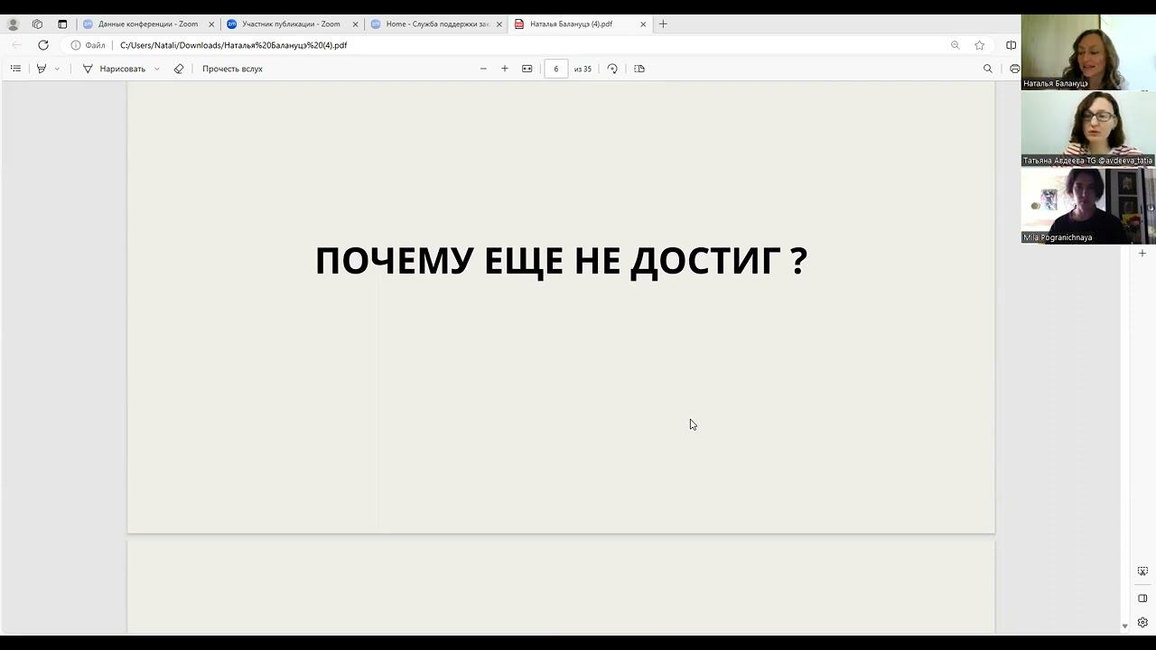Viewport: 1156px width, 650px height.
Task: Close the 'Участник публикации - Zoom' tab
Action: pos(355,24)
